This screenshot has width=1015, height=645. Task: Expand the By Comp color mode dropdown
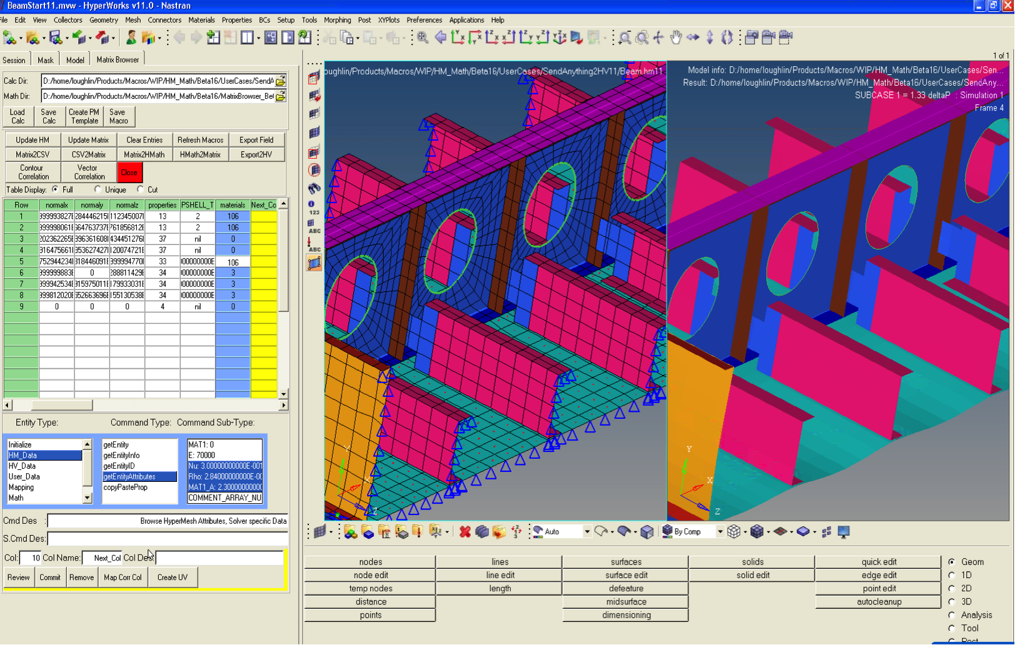point(720,532)
